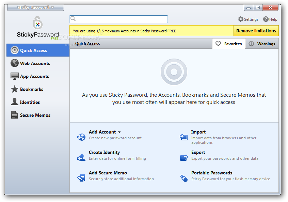
Task: Open the Sticky Password title menu
Action: coord(35,7)
